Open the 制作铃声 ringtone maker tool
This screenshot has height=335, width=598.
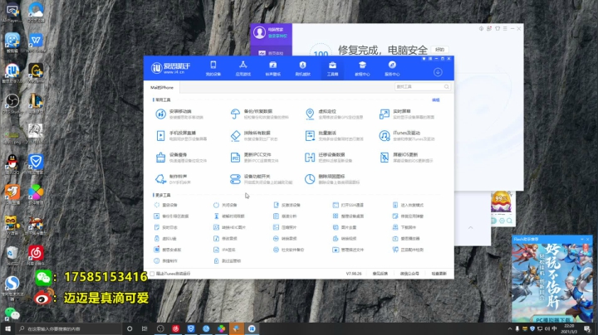point(173,179)
